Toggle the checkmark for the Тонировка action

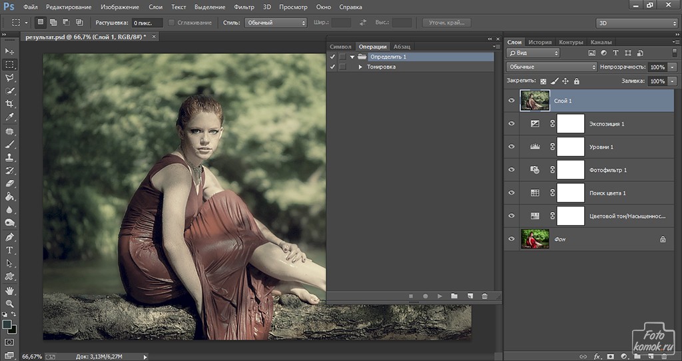tap(333, 67)
